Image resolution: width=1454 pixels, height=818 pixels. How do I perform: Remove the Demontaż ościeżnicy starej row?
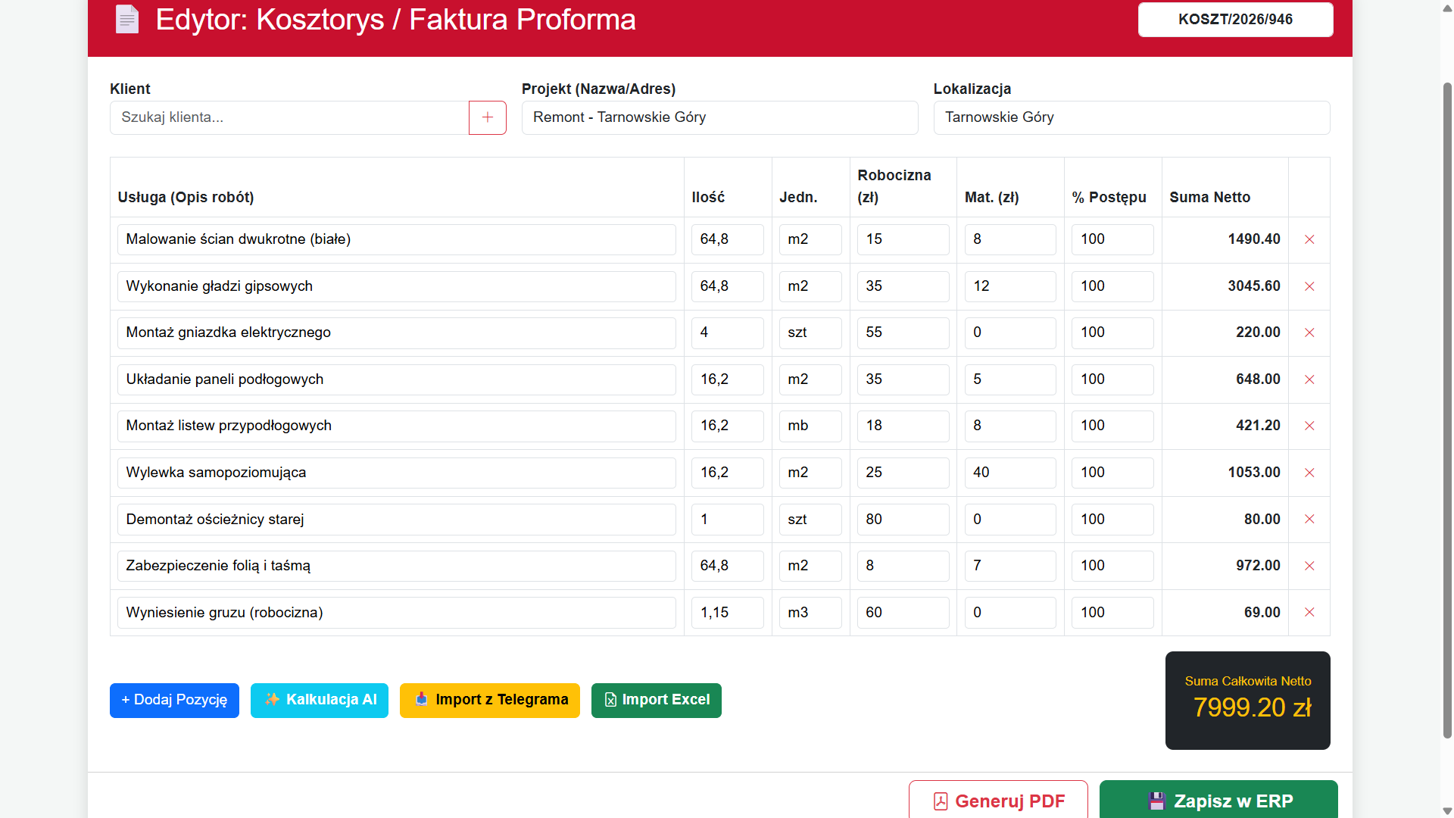tap(1309, 519)
